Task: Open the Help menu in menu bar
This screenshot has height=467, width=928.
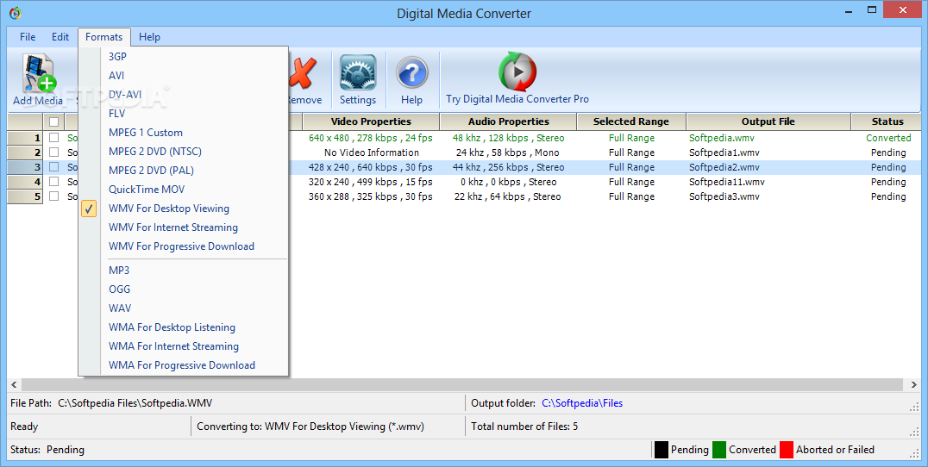Action: coord(150,37)
